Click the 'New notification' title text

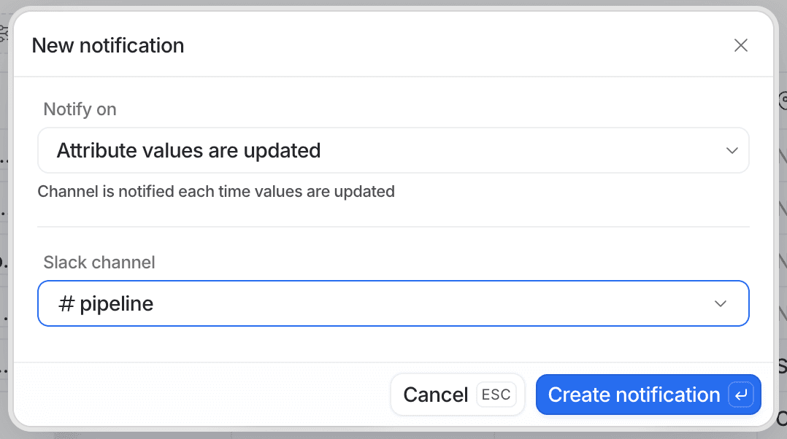107,45
